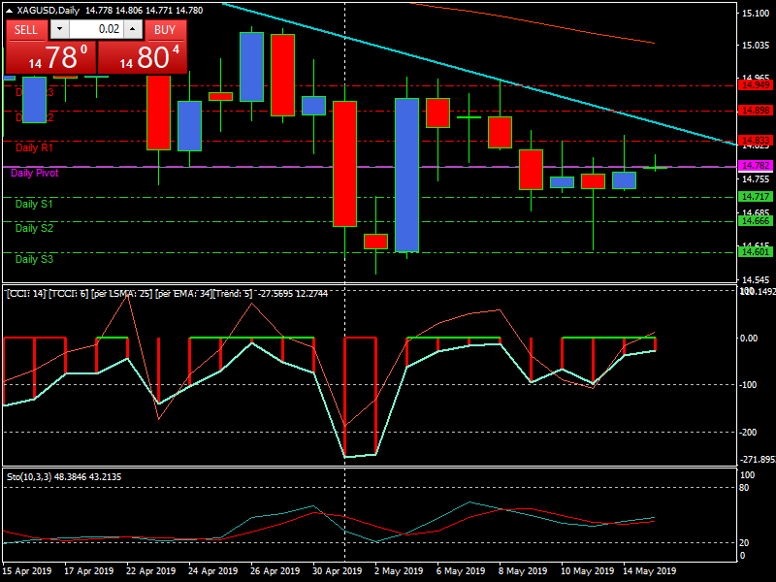776x582 pixels.
Task: Select the cyan descending trend line
Action: click(485, 76)
